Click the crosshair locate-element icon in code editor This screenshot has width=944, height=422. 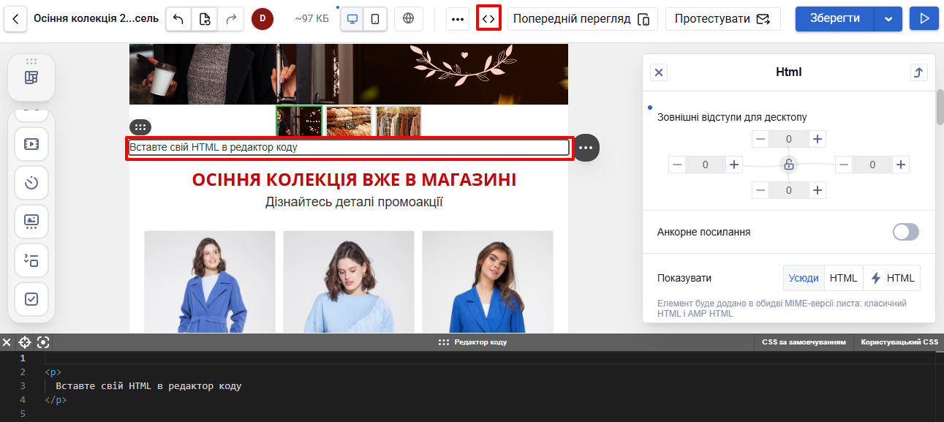[x=25, y=342]
